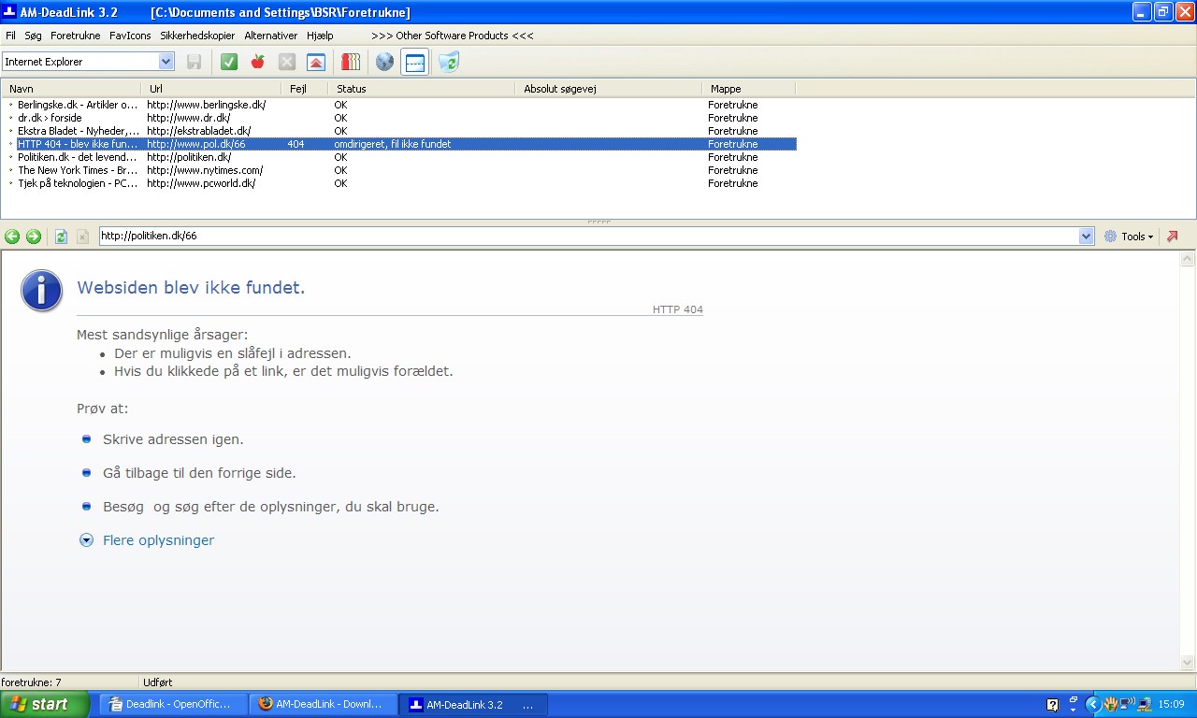Sort list by Url column header
This screenshot has width=1197, height=718.
(x=211, y=89)
